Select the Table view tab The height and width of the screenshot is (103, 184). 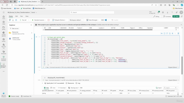(46, 88)
